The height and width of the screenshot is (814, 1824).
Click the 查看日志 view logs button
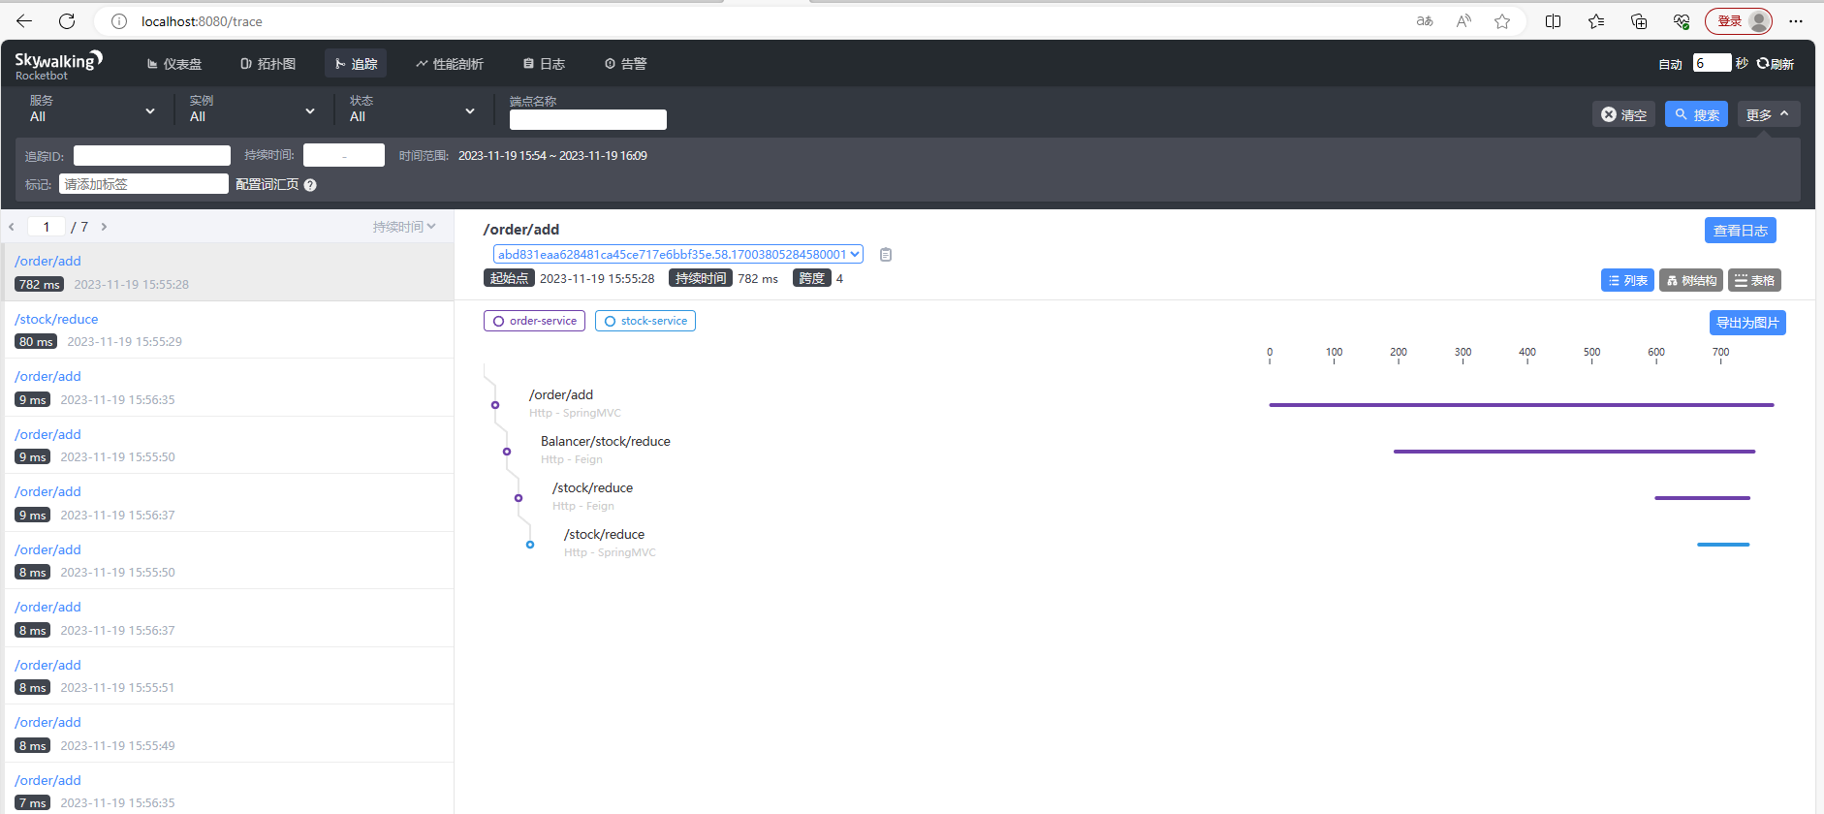1741,231
